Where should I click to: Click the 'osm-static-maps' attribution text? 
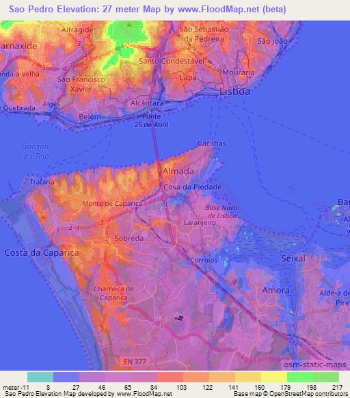click(x=315, y=364)
